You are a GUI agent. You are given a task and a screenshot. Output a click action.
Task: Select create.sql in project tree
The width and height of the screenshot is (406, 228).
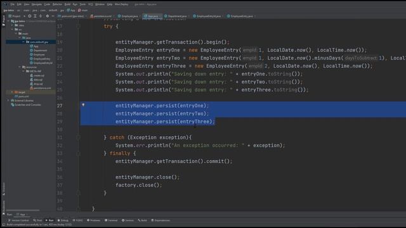pyautogui.click(x=37, y=75)
